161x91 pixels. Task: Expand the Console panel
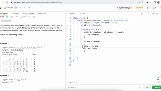click(x=72, y=87)
